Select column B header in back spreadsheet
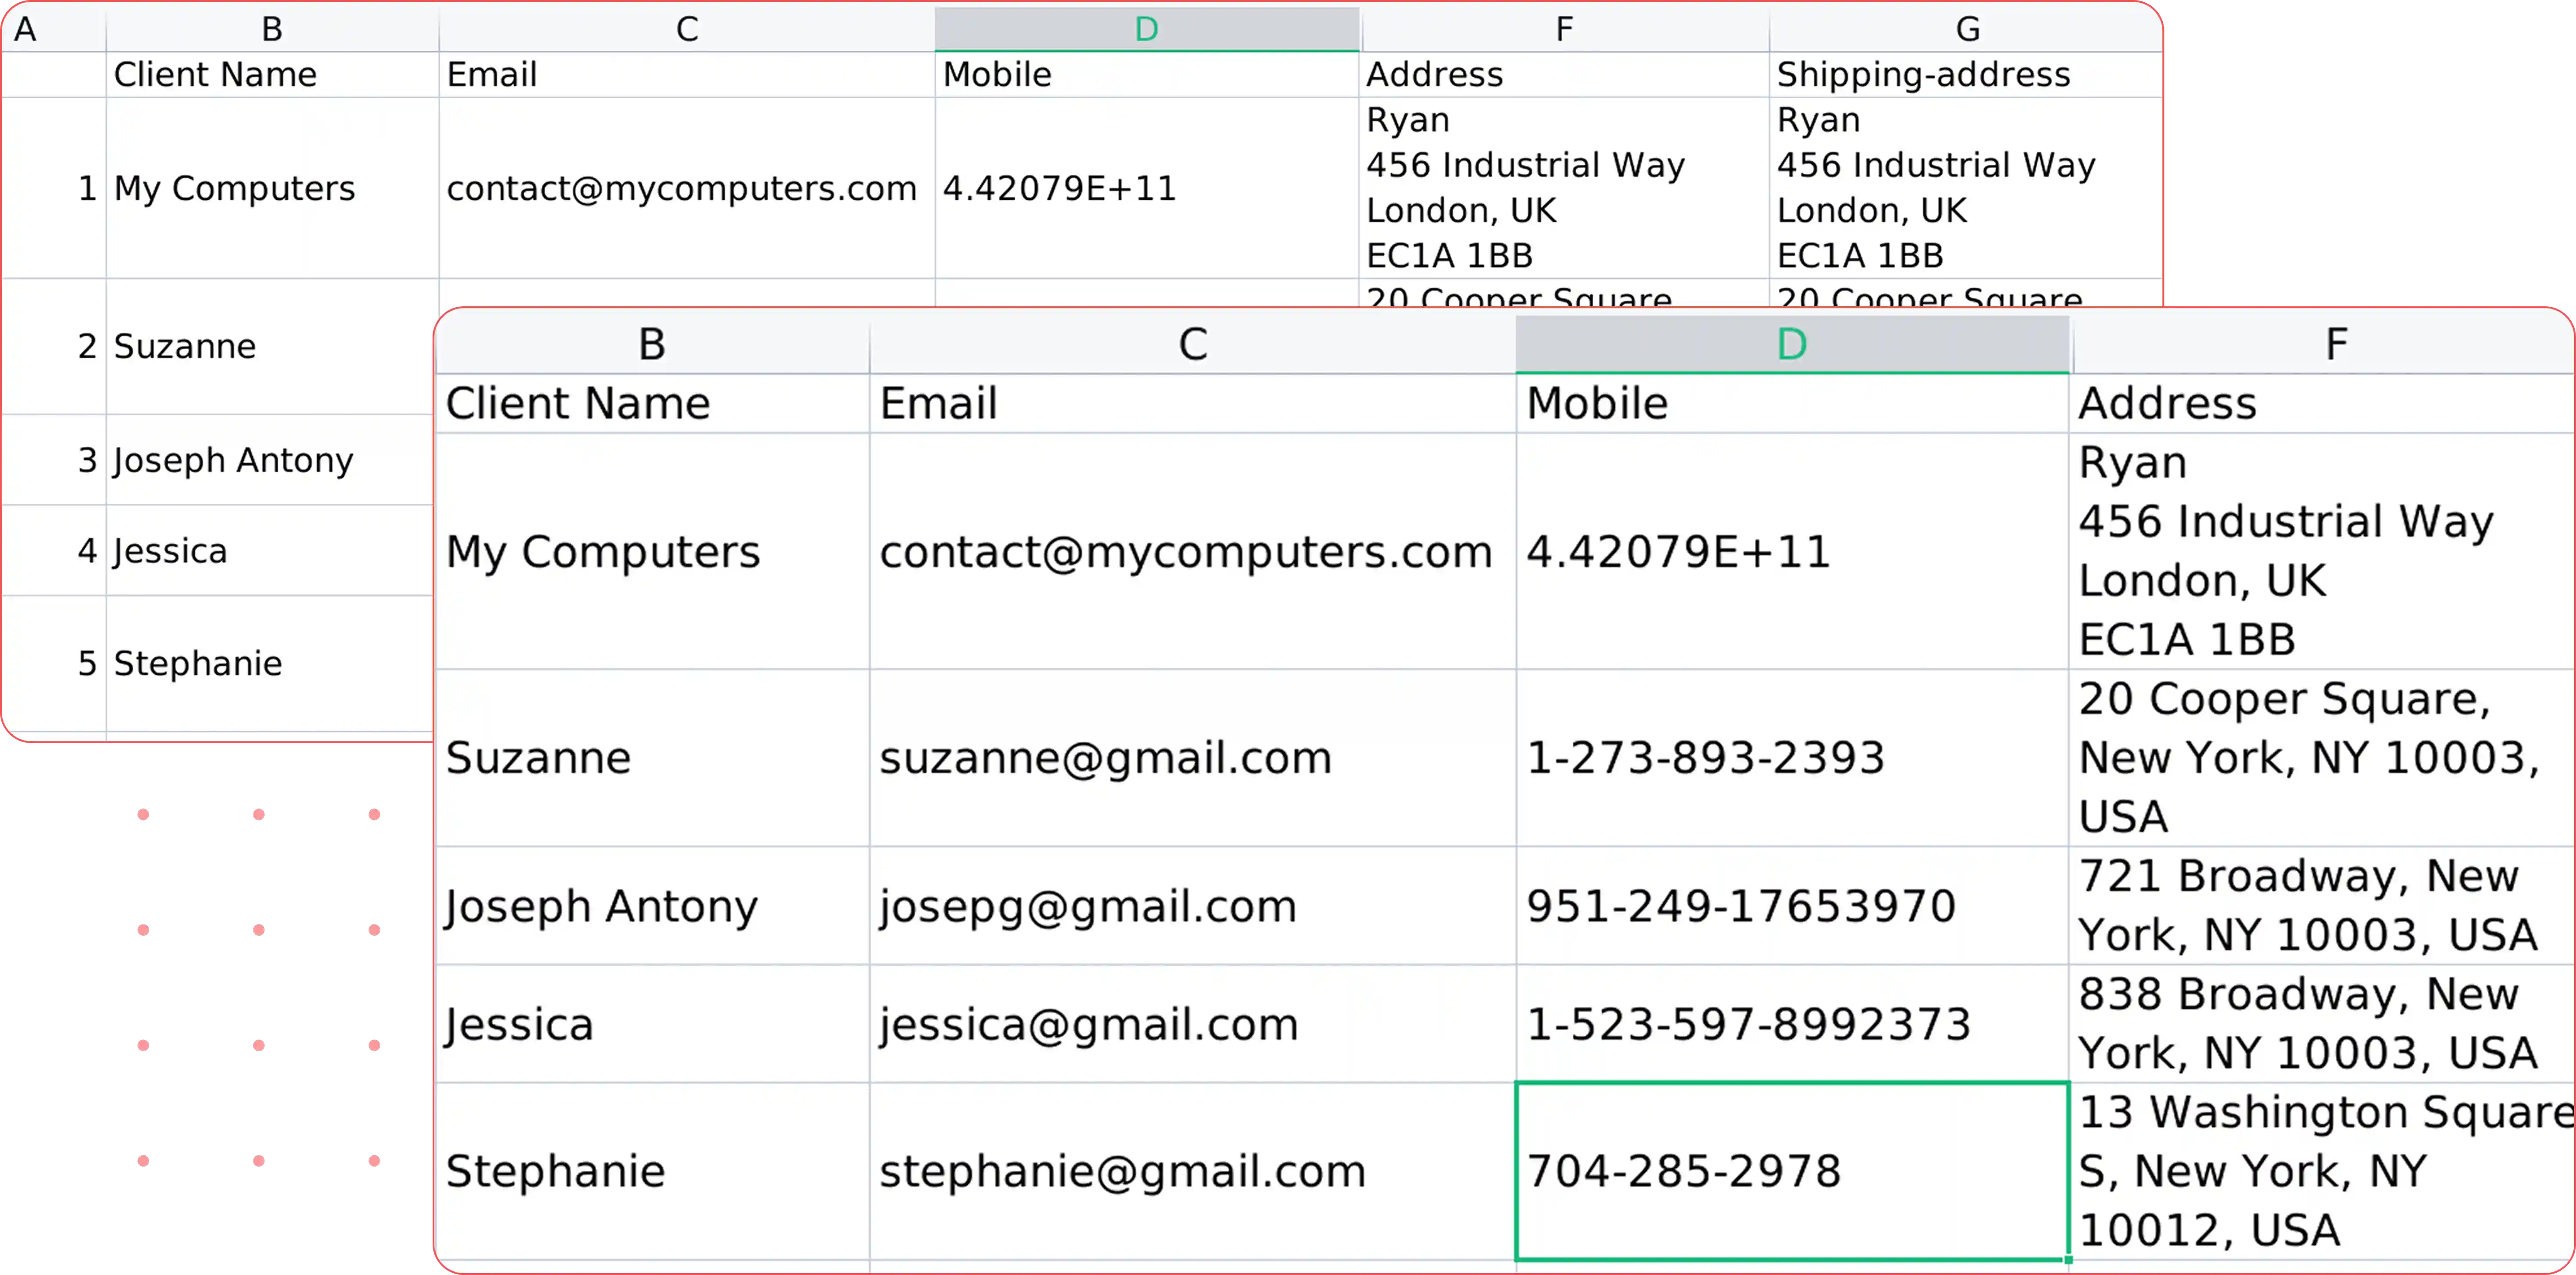This screenshot has height=1275, width=2576. [x=272, y=29]
